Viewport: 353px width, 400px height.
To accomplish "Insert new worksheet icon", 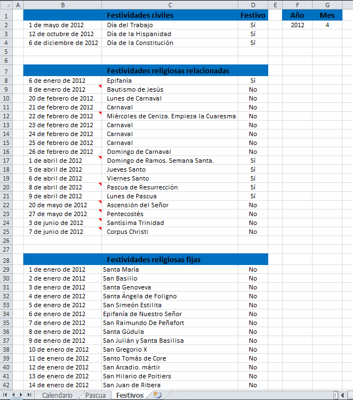I will coord(157,395).
